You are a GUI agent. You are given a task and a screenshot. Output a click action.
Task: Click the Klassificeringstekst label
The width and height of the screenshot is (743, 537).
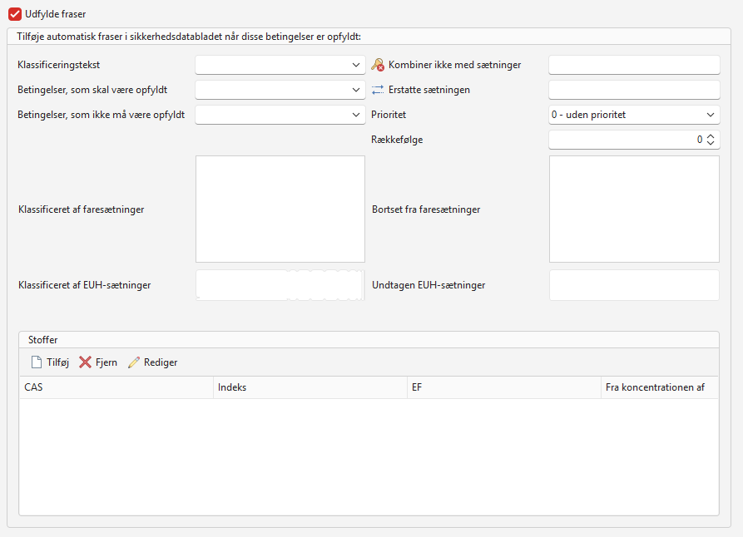tap(59, 65)
